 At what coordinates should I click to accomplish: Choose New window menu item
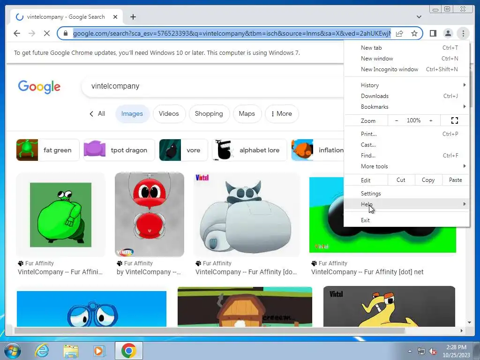click(x=407, y=59)
